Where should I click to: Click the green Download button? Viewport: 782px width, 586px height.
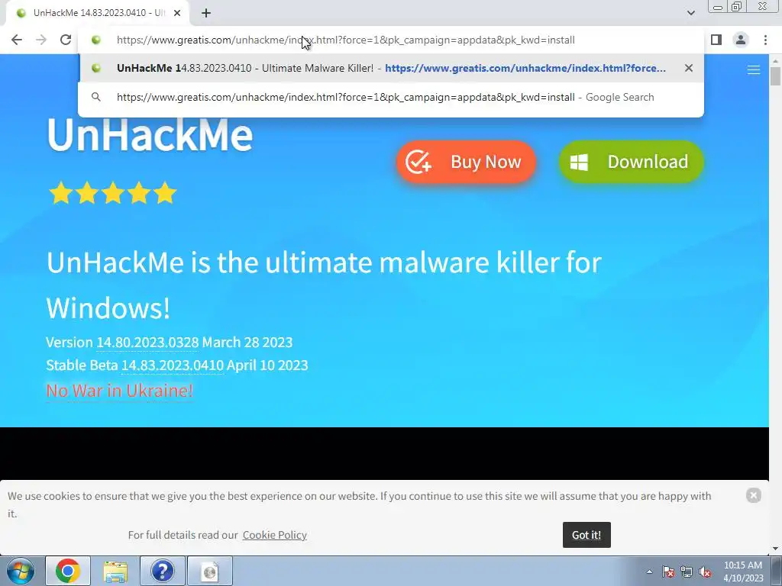pyautogui.click(x=631, y=162)
